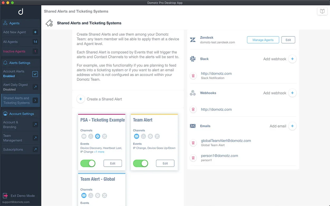Delete the Slack Notification webhook via trash icon
This screenshot has height=206, width=330.
point(193,76)
